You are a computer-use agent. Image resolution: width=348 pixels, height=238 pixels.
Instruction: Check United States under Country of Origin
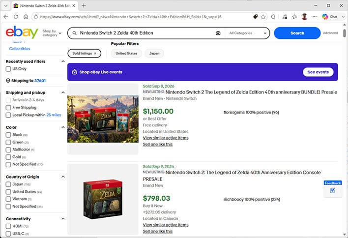(x=8, y=192)
